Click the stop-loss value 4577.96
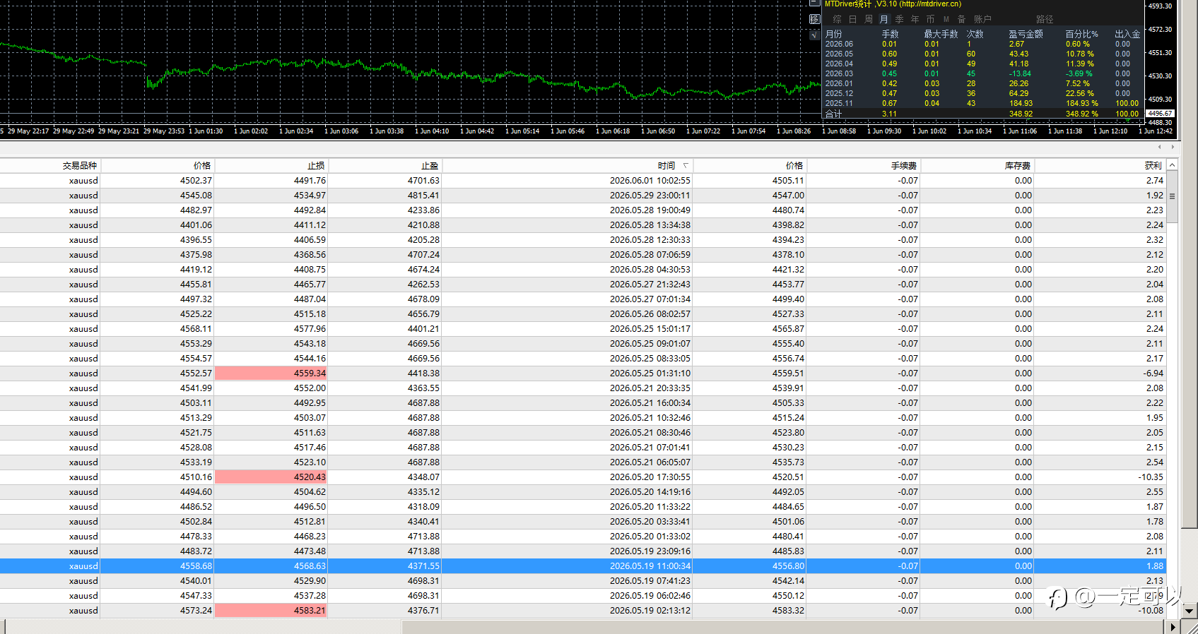 pos(310,329)
